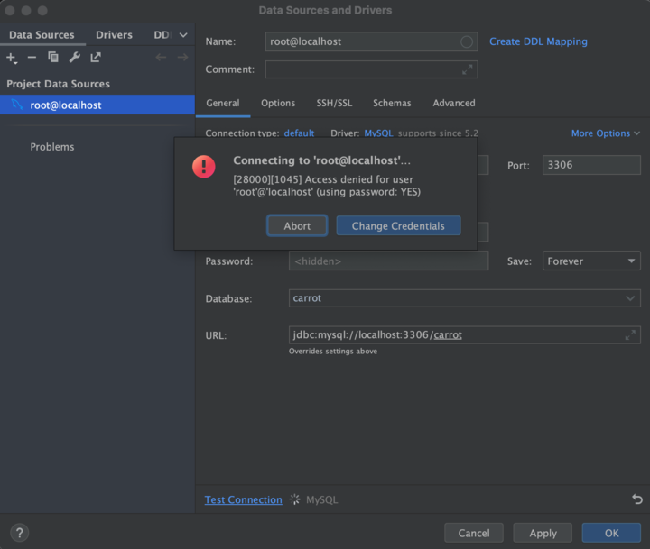Screen dimensions: 650x549
Task: Click the 'Access denied for user' error message
Action: tap(327, 186)
